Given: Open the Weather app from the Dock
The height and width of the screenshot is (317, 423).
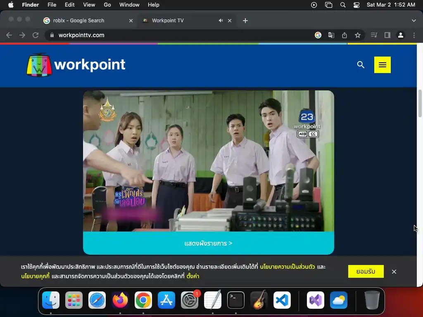Looking at the screenshot, I should click(339, 300).
